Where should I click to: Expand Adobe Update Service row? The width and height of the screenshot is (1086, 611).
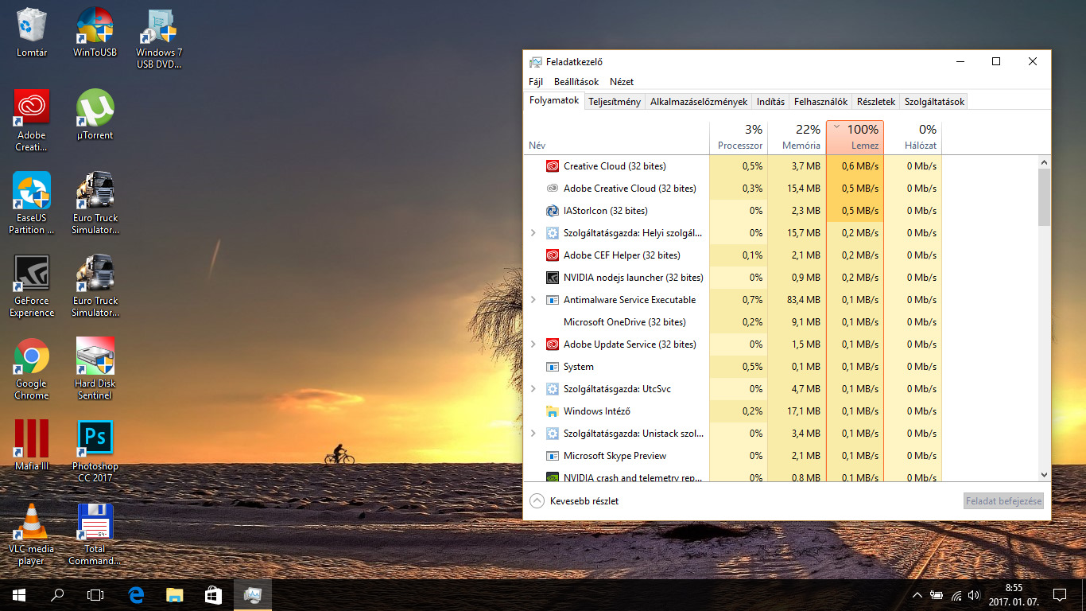533,344
